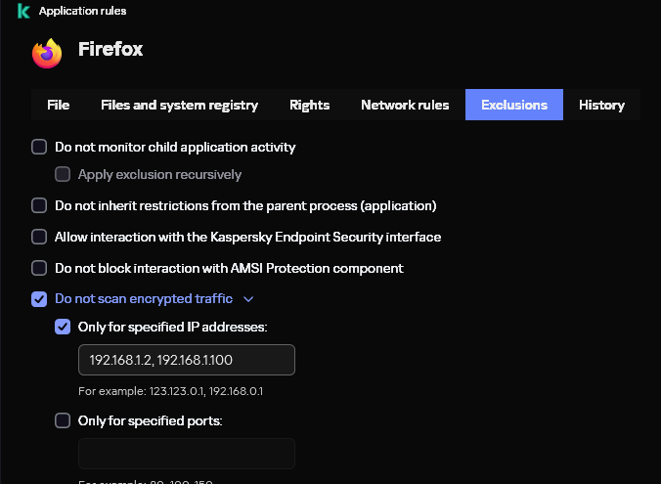
Task: Edit the IP addresses input field
Action: click(187, 360)
